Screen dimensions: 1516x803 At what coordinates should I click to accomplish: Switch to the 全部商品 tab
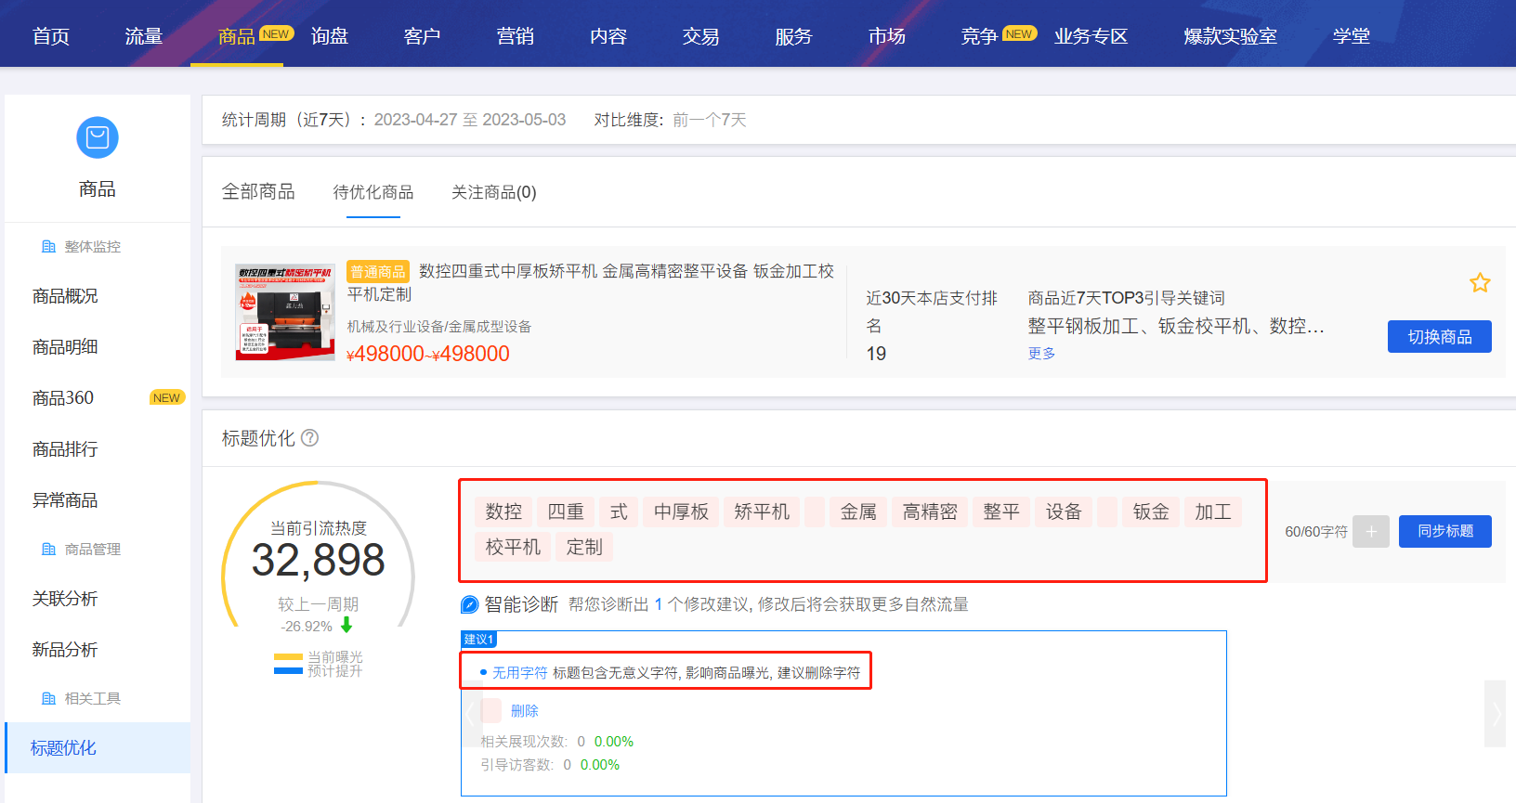coord(258,192)
